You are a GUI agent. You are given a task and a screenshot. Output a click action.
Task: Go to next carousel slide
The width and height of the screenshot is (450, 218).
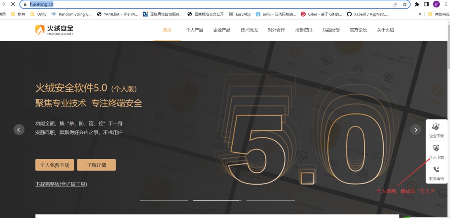pyautogui.click(x=416, y=130)
